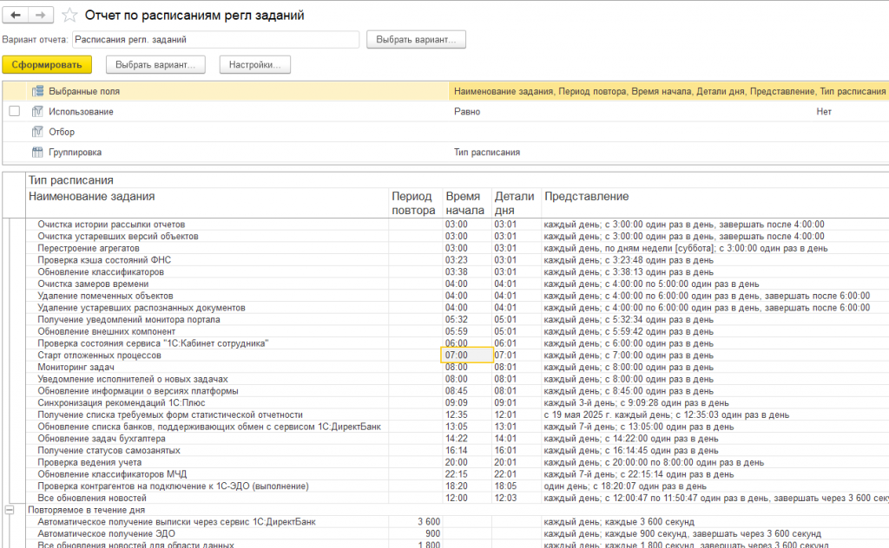889x548 pixels.
Task: Select the row Обновление классификаторов
Action: coord(101,272)
